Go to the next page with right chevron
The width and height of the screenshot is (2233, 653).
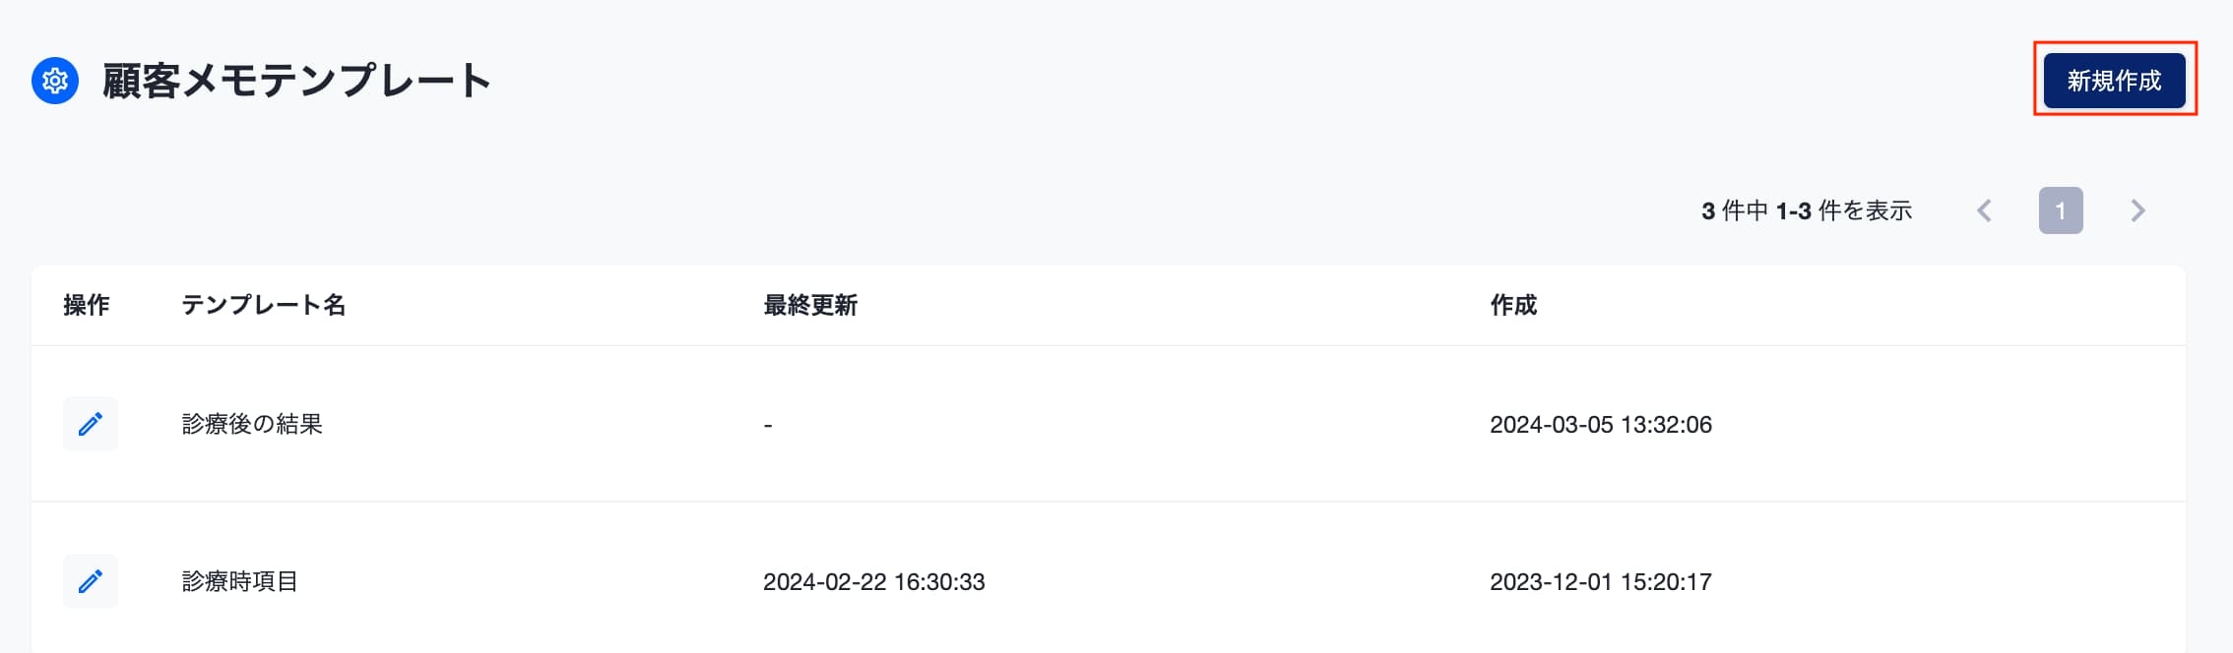click(x=2137, y=210)
